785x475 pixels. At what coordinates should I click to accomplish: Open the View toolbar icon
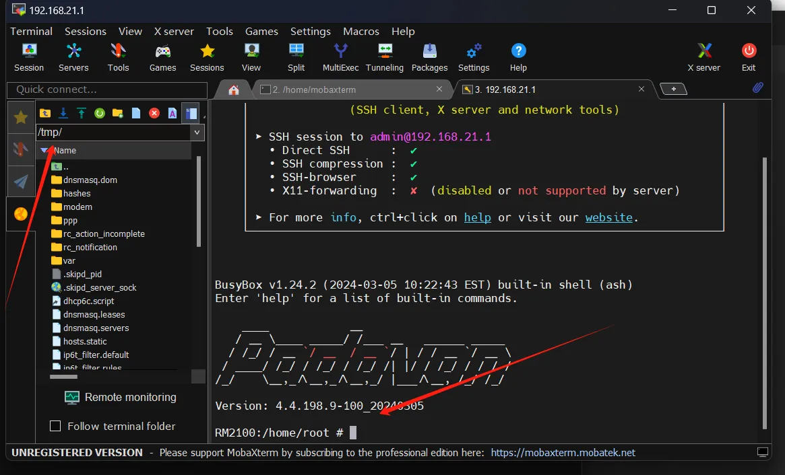pos(251,57)
